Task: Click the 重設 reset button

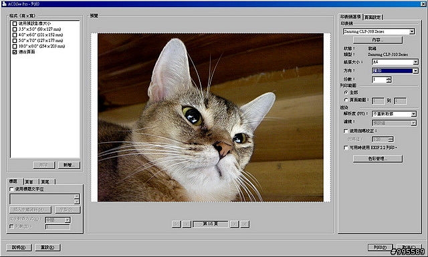Action: click(x=47, y=248)
